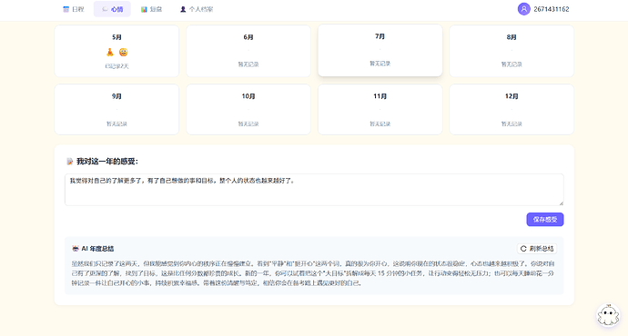The height and width of the screenshot is (336, 628).
Task: Open the 个人档案 profile tab
Action: pyautogui.click(x=197, y=9)
